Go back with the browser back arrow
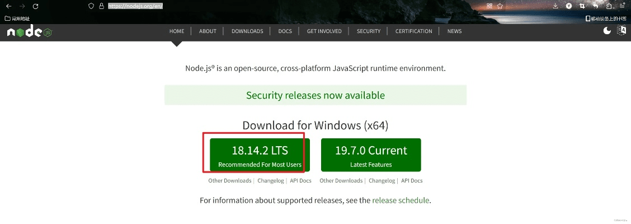This screenshot has height=224, width=631. tap(8, 6)
